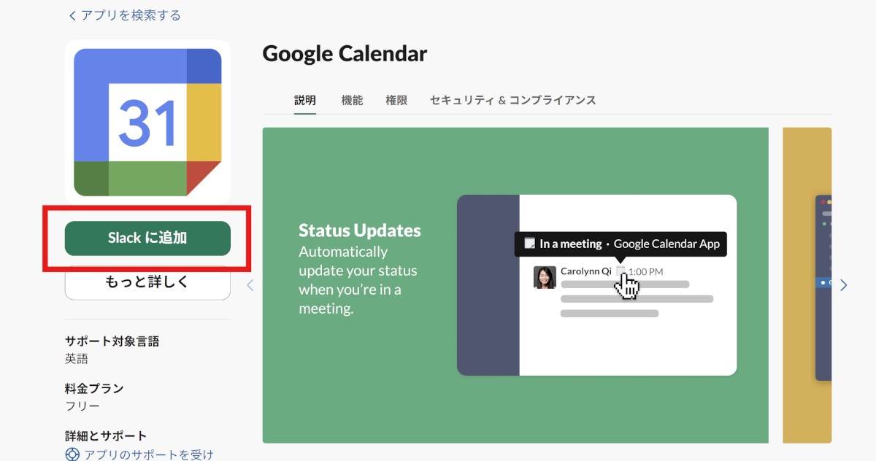Select the 説明 tab

coord(305,101)
